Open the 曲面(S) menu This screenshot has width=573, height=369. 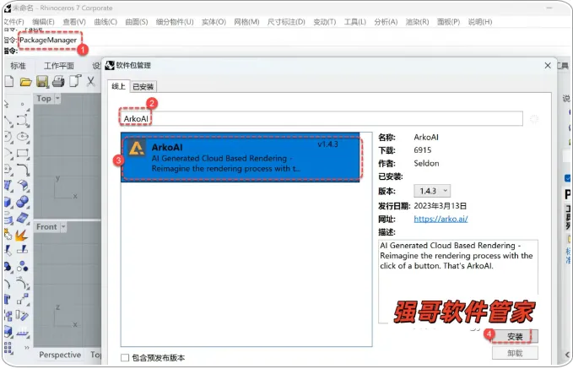tap(137, 22)
